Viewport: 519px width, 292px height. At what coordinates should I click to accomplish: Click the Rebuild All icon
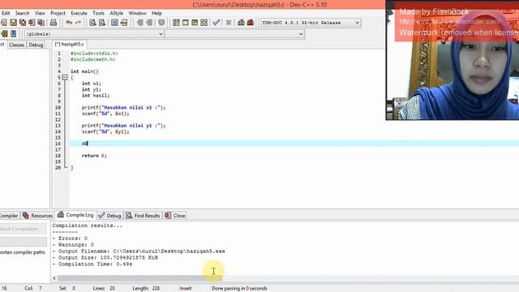click(x=204, y=23)
